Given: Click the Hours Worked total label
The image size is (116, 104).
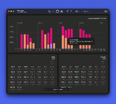Looking at the screenshot, I should point(97,18).
